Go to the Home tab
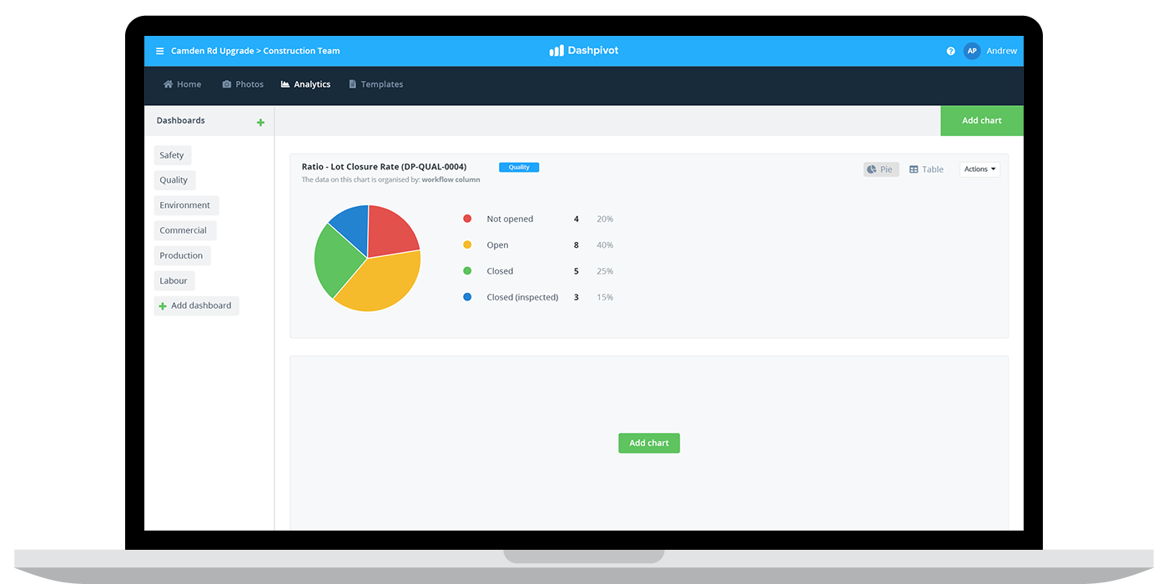This screenshot has width=1168, height=584. [182, 84]
